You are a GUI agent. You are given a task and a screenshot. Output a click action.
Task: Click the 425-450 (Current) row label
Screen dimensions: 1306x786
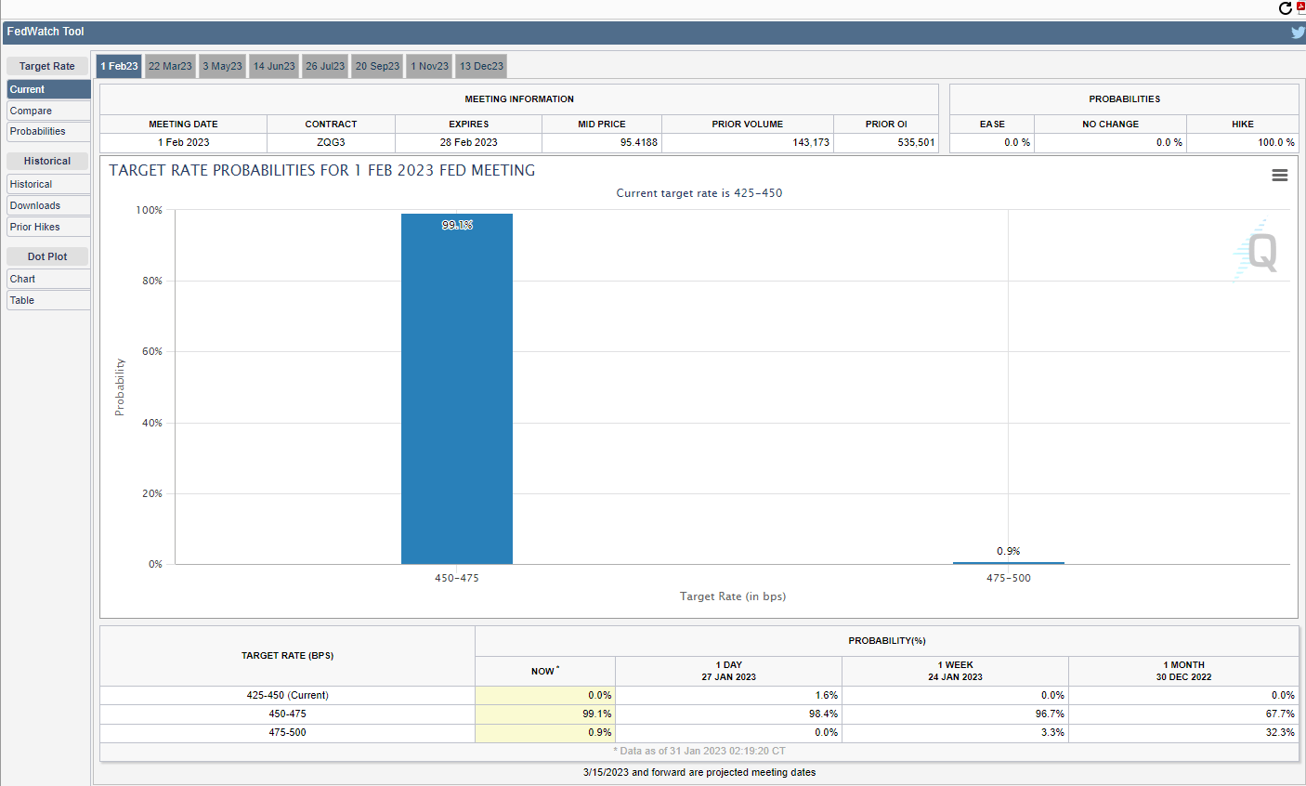click(x=287, y=695)
